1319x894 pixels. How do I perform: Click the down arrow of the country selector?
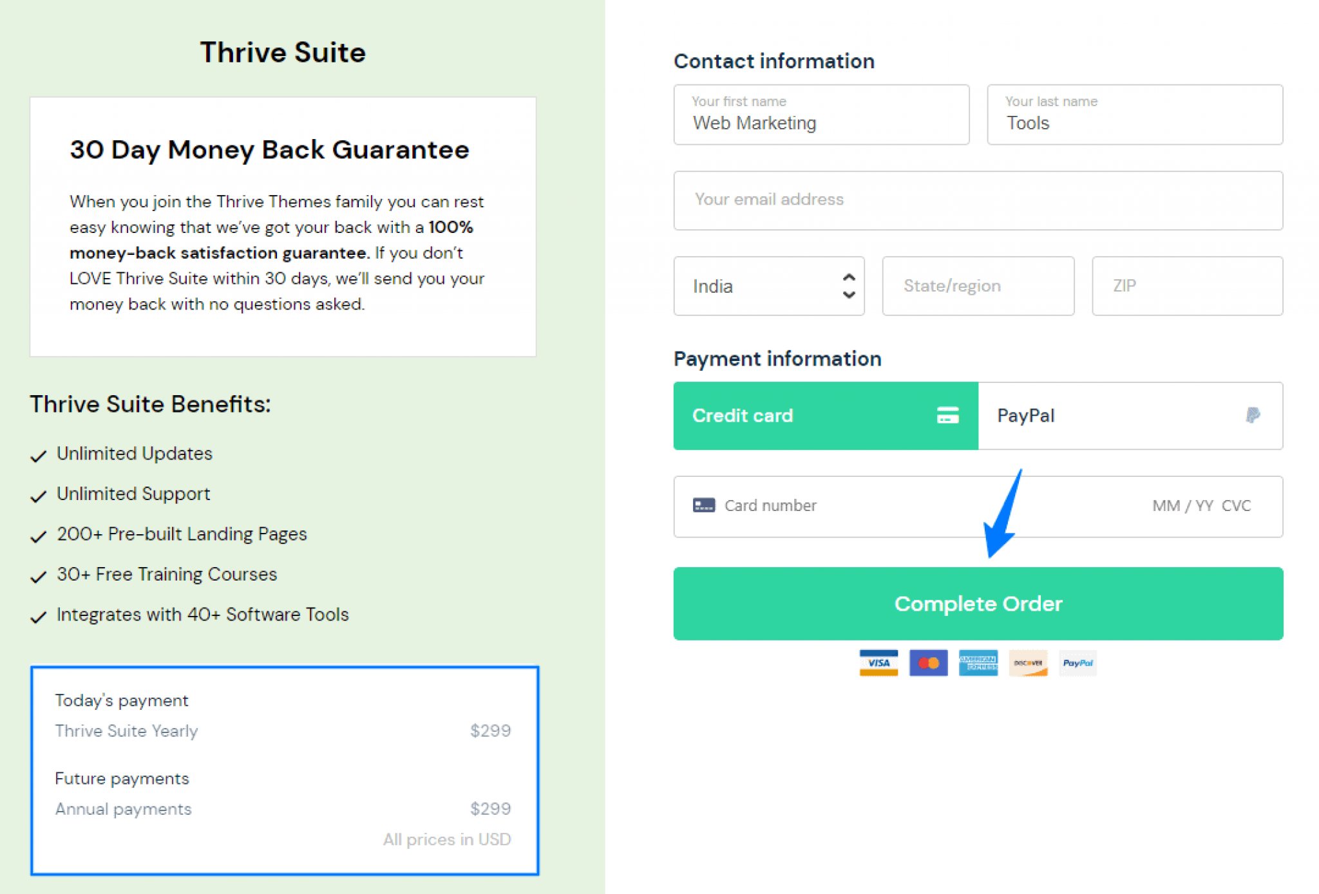coord(848,295)
